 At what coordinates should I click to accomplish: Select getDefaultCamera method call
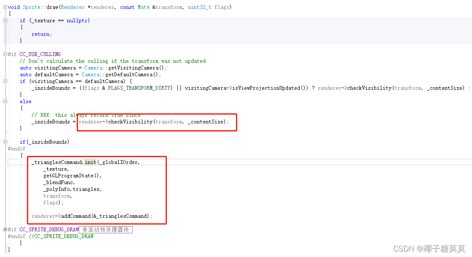(131, 74)
